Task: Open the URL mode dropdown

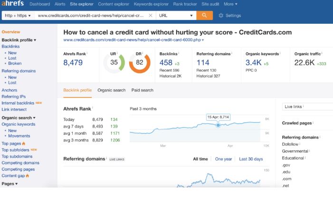Action: click(176, 16)
